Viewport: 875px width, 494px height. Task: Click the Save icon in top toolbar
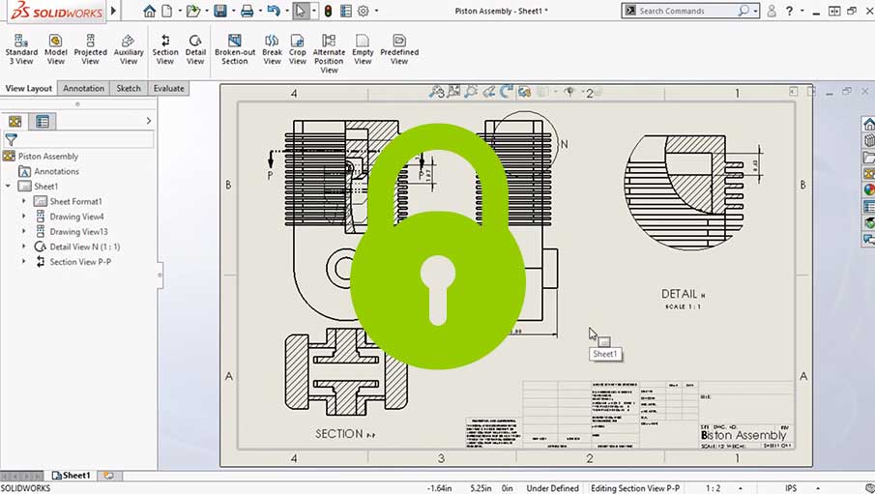pos(220,11)
